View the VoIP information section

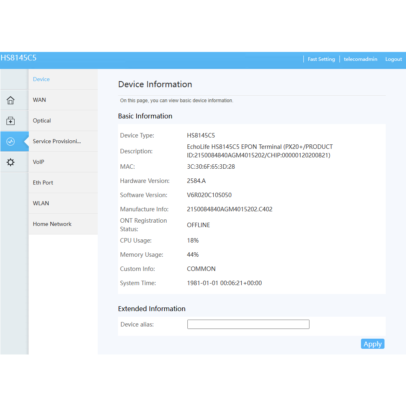[39, 162]
